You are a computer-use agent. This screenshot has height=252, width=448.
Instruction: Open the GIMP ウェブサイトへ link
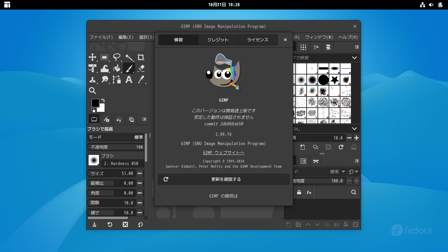(x=224, y=153)
